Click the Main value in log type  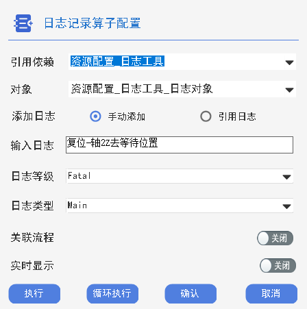coord(77,205)
